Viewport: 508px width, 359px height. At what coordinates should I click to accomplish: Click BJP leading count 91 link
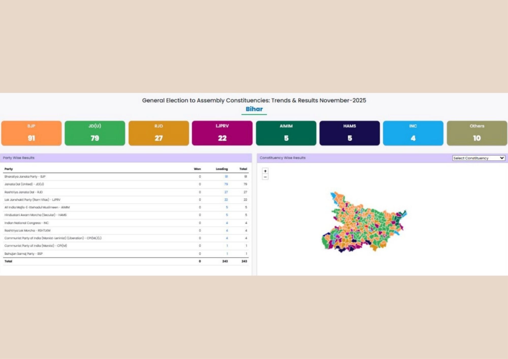(x=226, y=176)
